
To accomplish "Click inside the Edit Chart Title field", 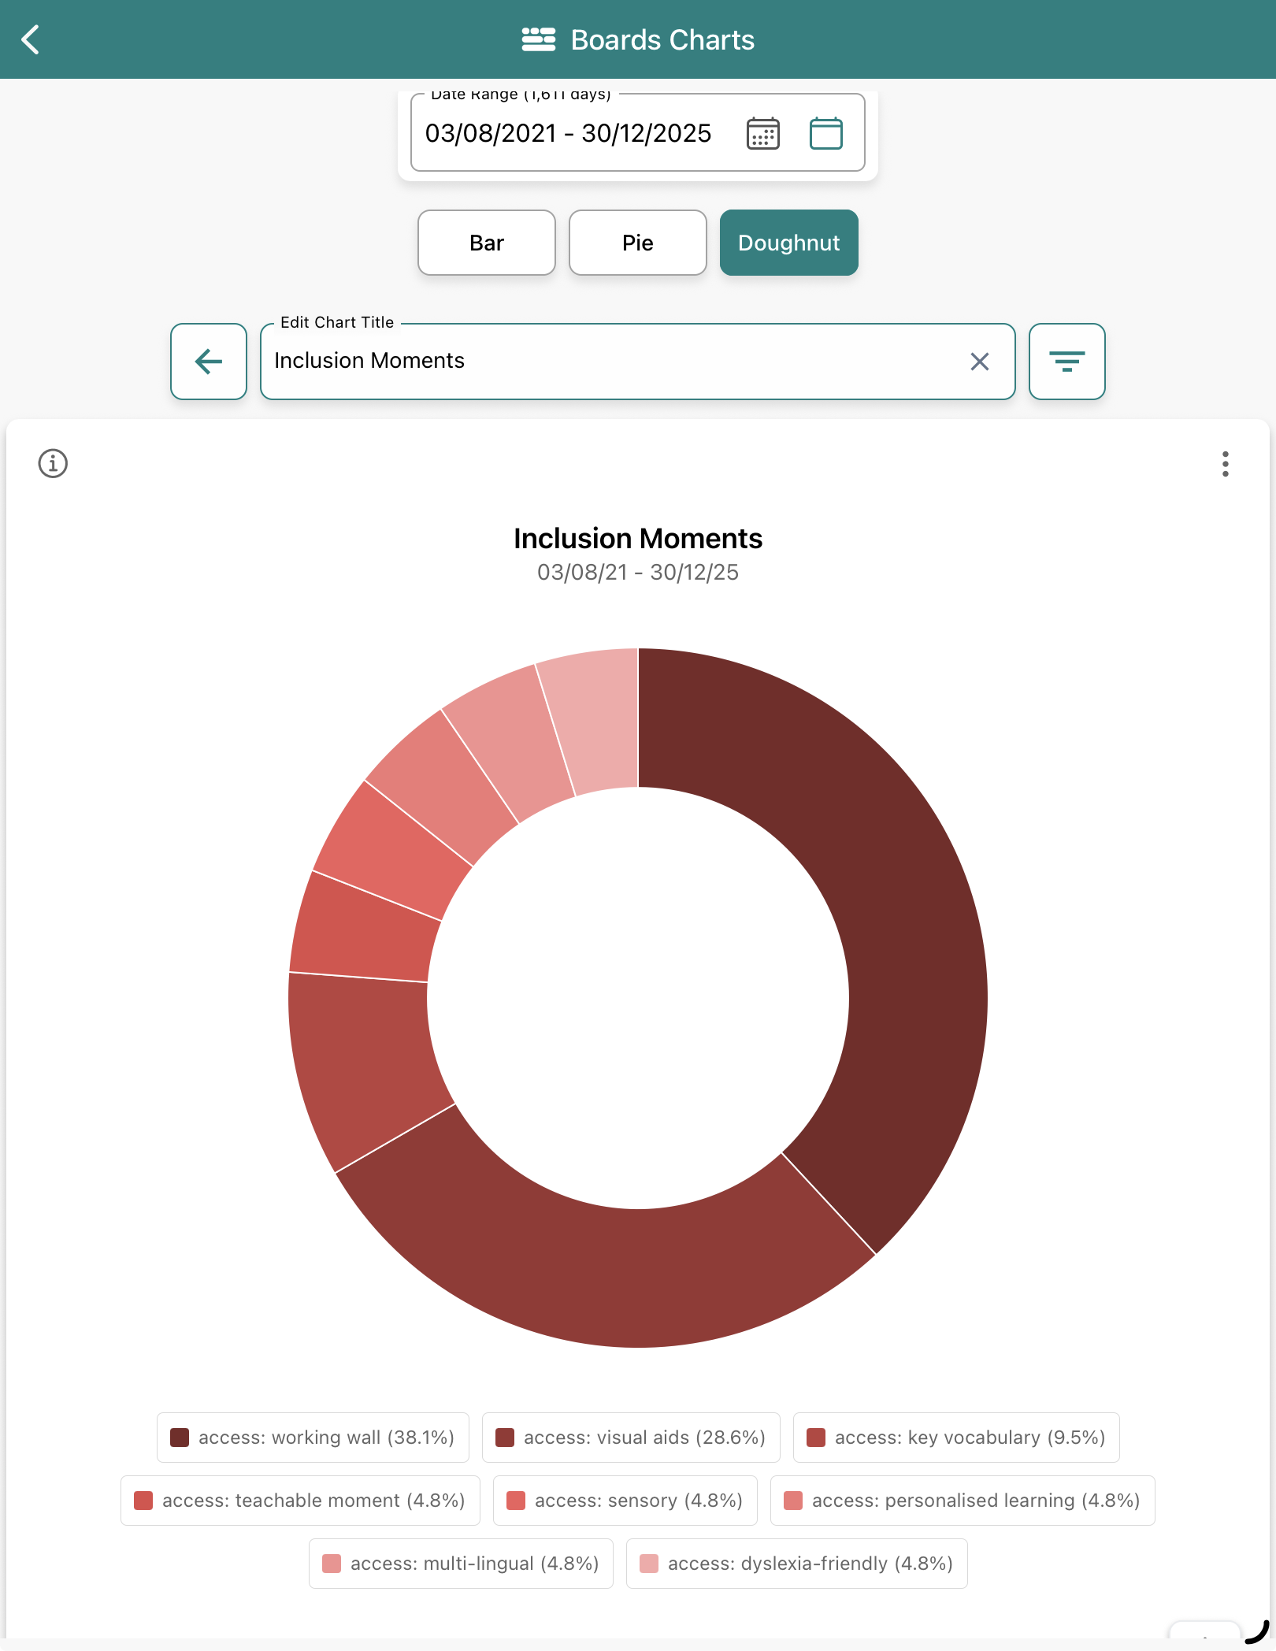I will (551, 362).
